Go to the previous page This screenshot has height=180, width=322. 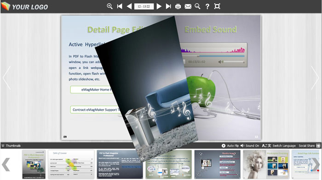coord(129,6)
